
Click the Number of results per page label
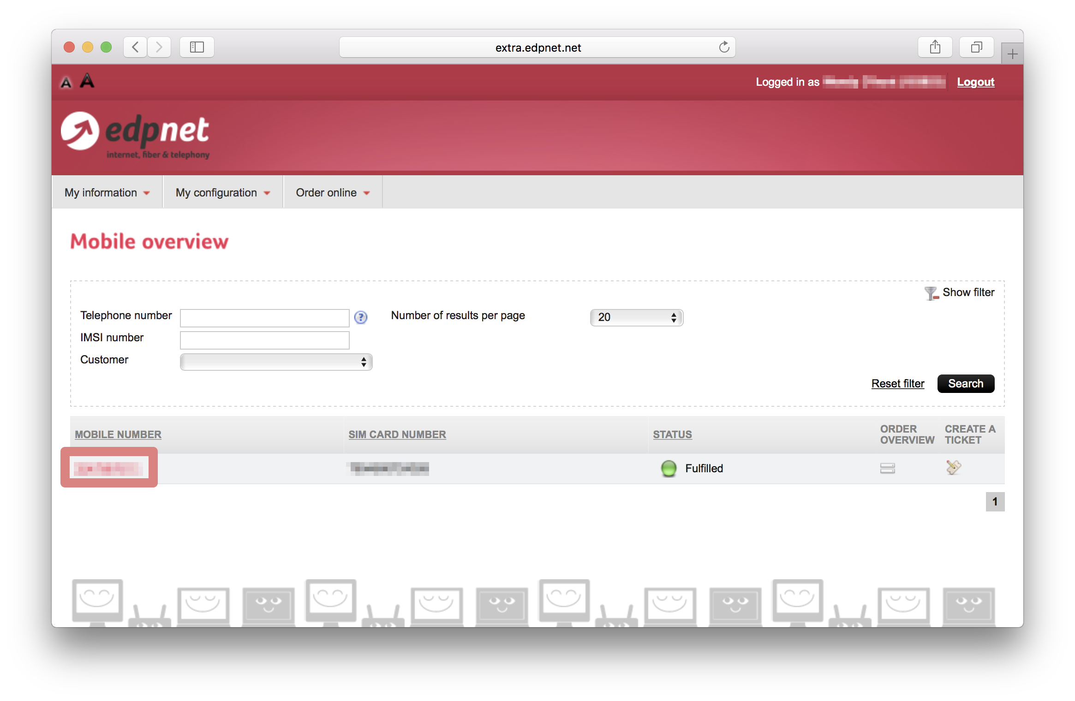pos(458,316)
